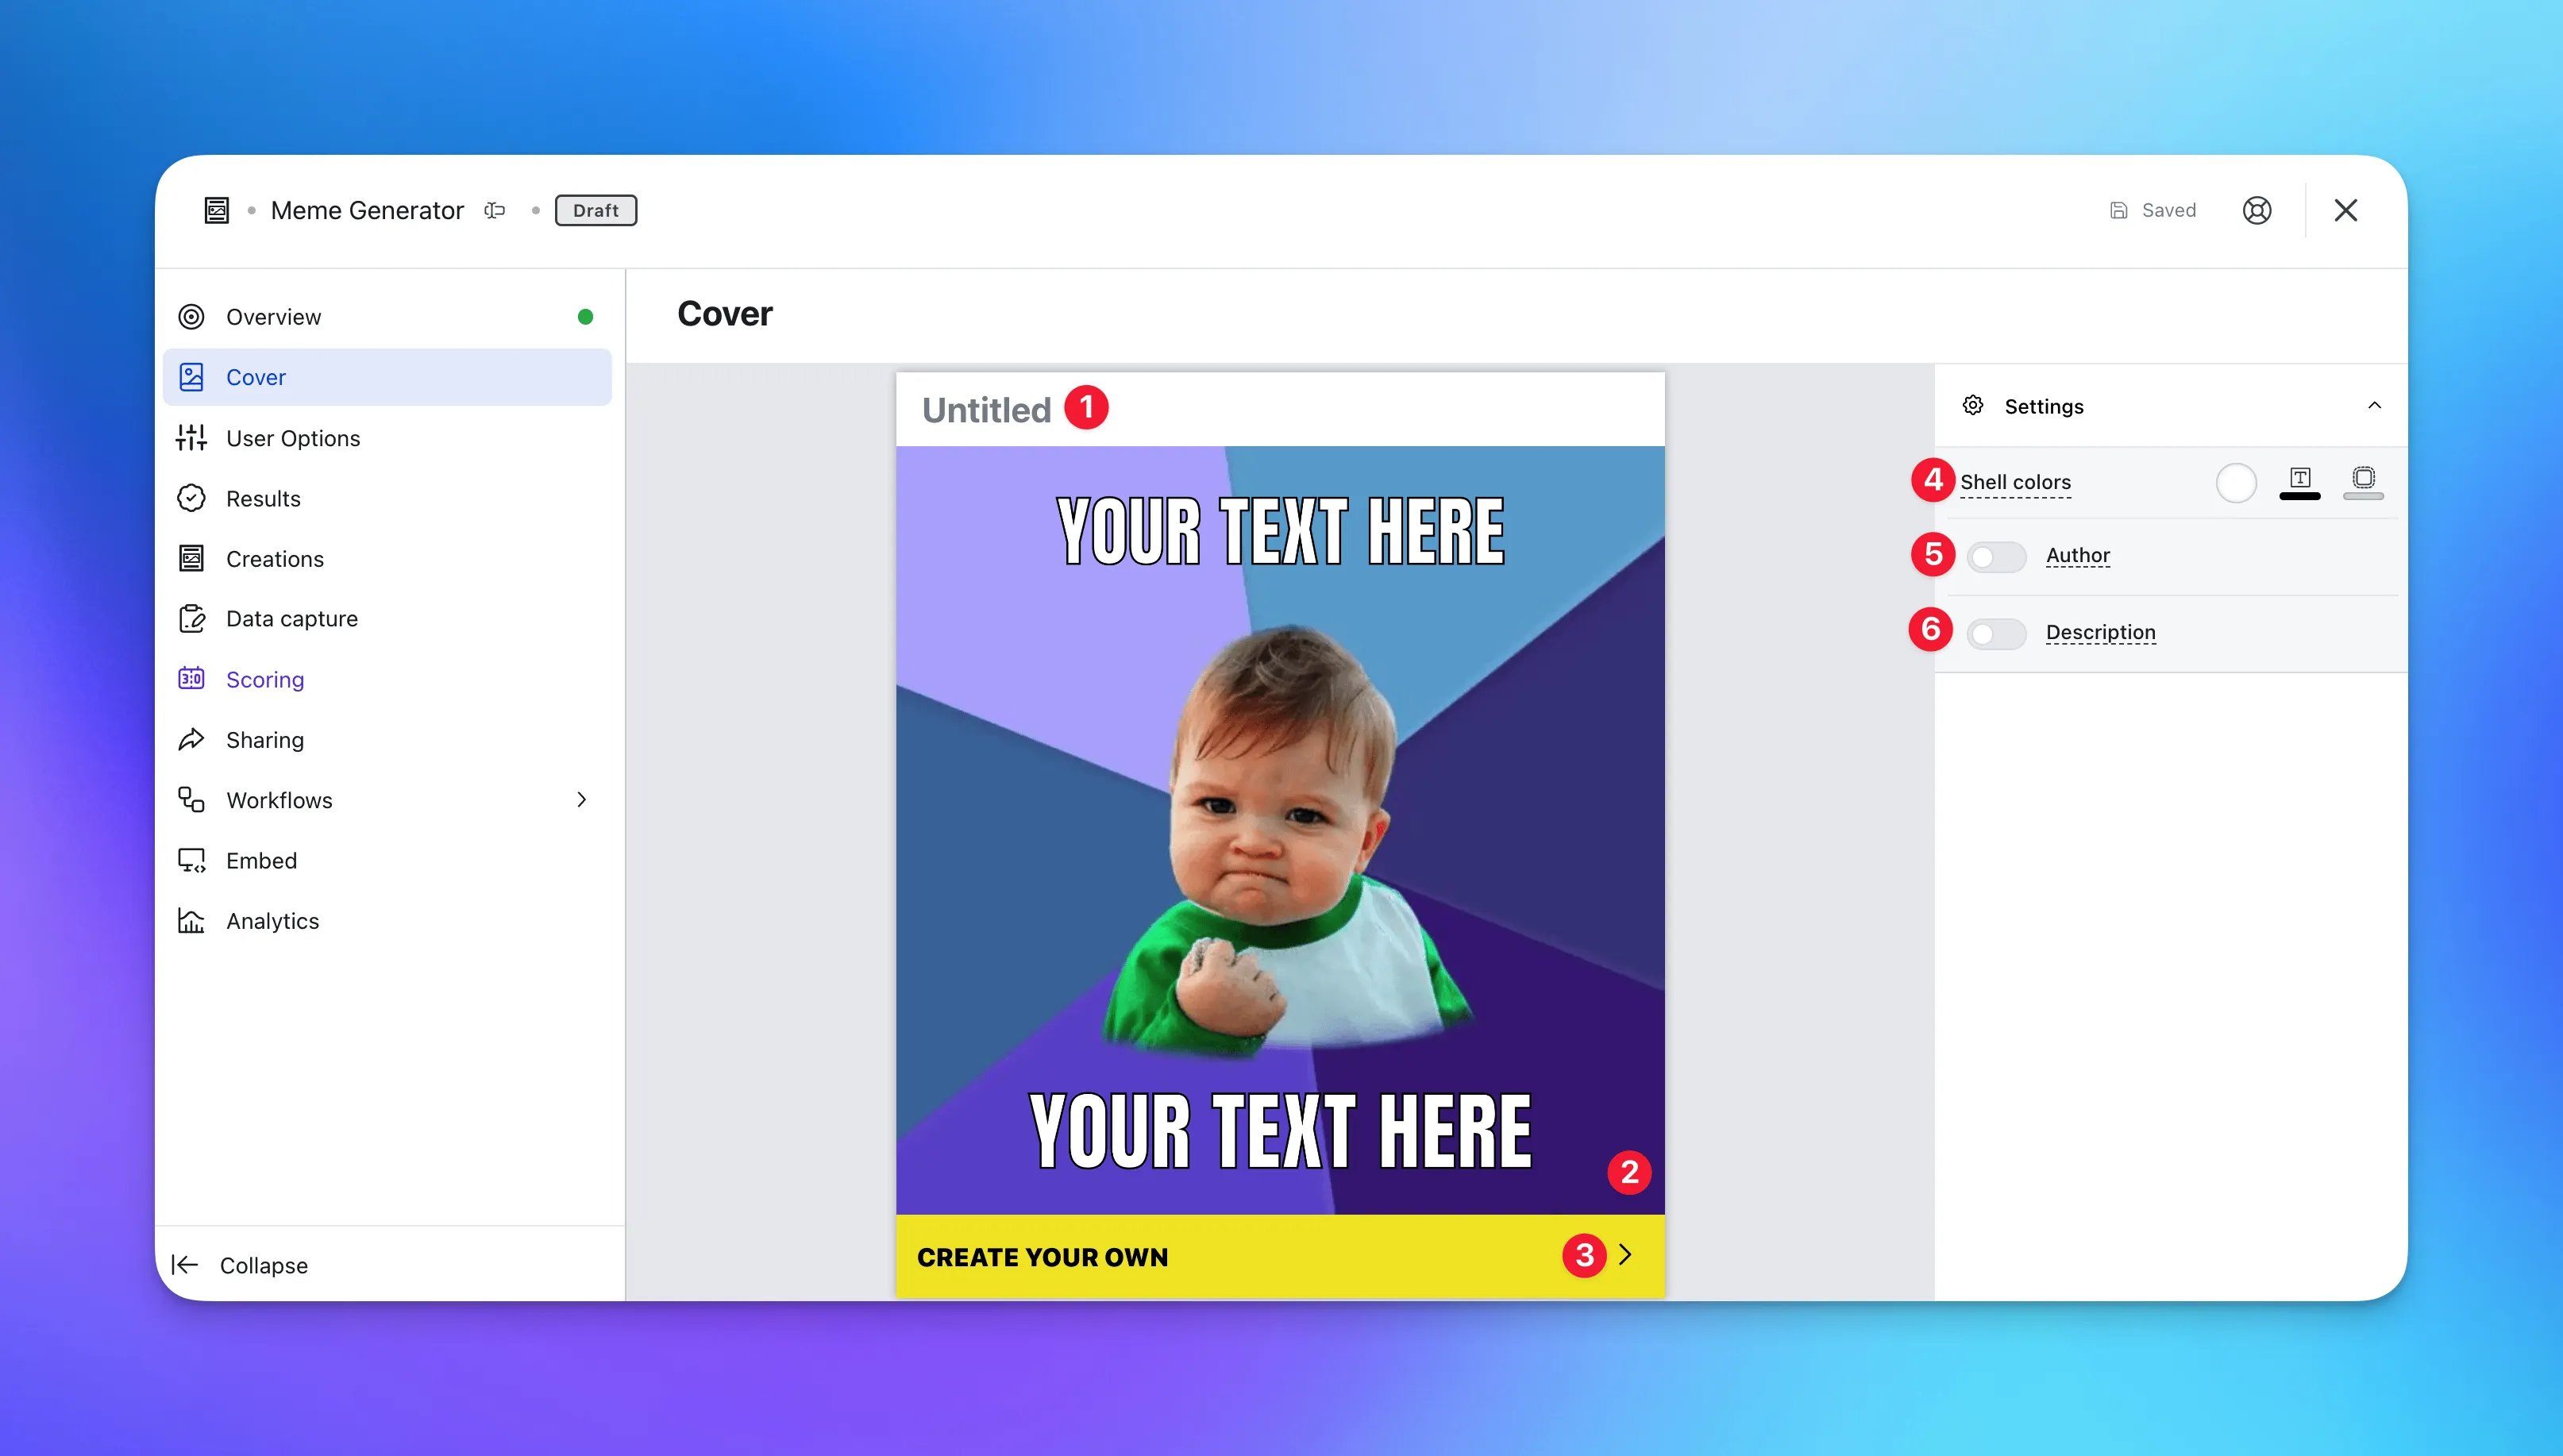Go to User Options
This screenshot has height=1456, width=2563.
click(387, 438)
